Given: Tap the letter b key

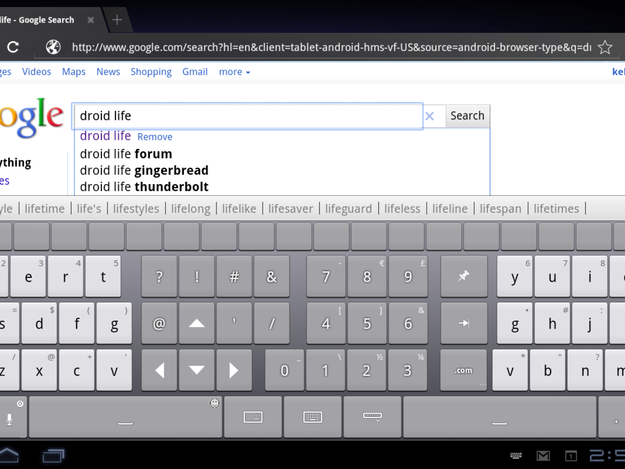Looking at the screenshot, I should click(548, 370).
